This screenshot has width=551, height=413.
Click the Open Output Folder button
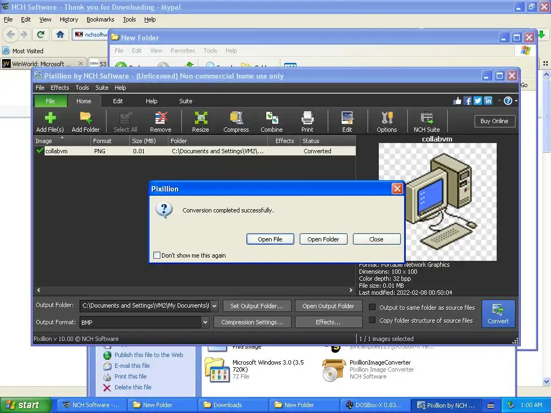coord(328,306)
